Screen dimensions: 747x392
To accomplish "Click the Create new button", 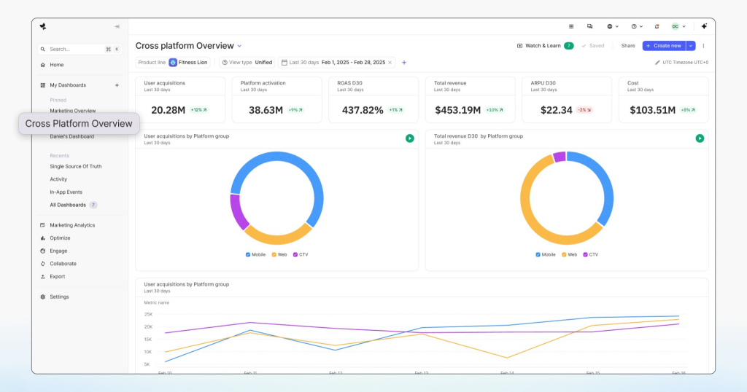I will [664, 46].
